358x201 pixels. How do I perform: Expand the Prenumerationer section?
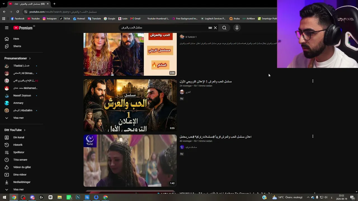[18, 58]
